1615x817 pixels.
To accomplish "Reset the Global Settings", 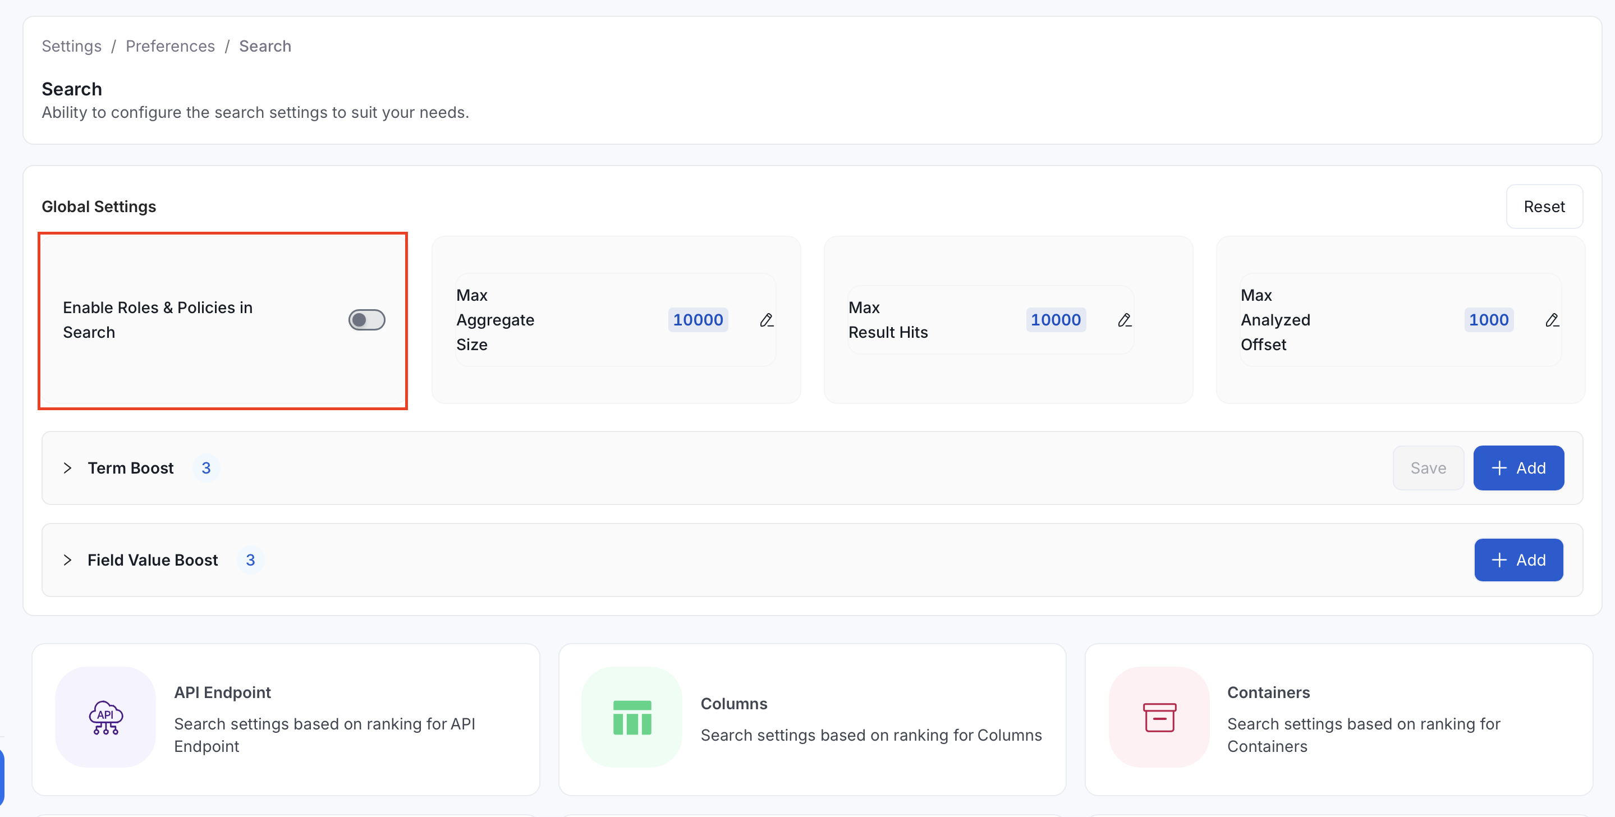I will [1544, 206].
